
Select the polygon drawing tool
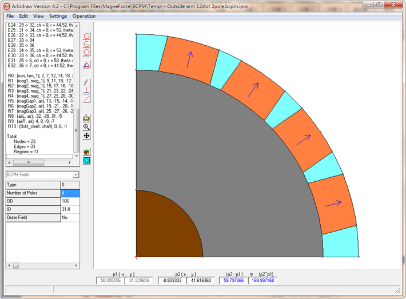click(x=86, y=36)
